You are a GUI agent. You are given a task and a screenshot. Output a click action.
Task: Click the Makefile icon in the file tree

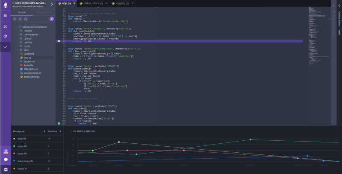click(x=21, y=65)
